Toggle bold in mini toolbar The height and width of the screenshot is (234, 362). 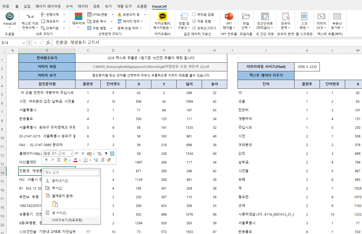46,160
